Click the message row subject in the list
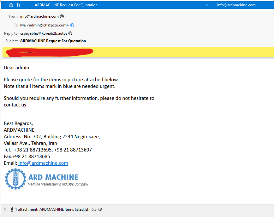Screen dimensions: 274x217 66,5
